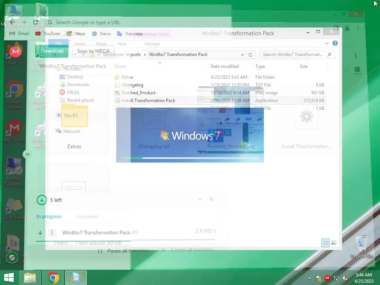This screenshot has width=380, height=285.
Task: Click the MEGA tray icon
Action: [x=327, y=278]
